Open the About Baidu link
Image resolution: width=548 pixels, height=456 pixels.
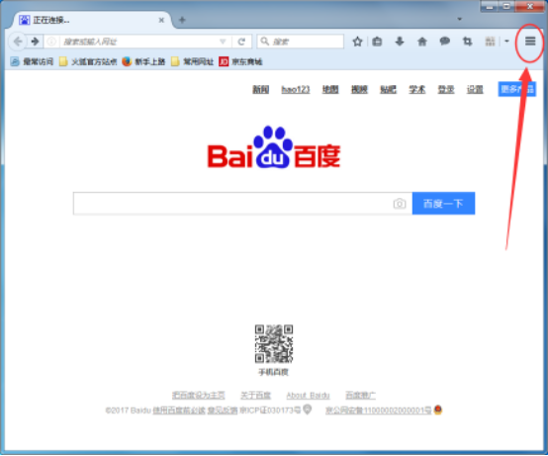tap(308, 396)
